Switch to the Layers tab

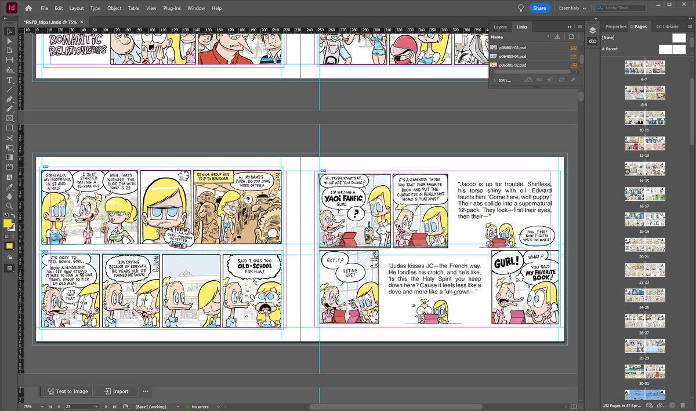pyautogui.click(x=500, y=27)
